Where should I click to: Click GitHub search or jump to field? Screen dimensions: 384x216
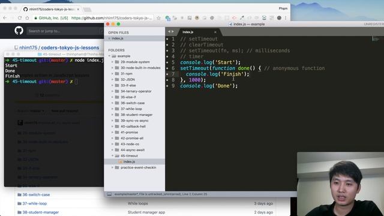tap(65, 31)
